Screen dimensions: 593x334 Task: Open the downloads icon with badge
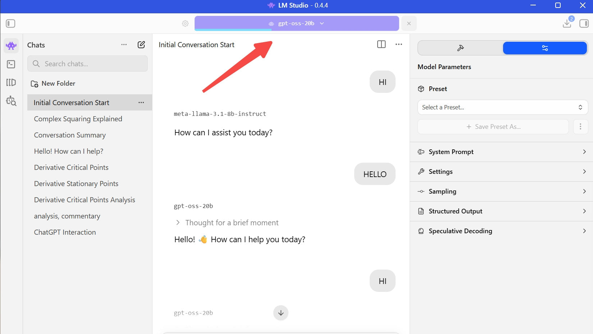click(x=567, y=23)
